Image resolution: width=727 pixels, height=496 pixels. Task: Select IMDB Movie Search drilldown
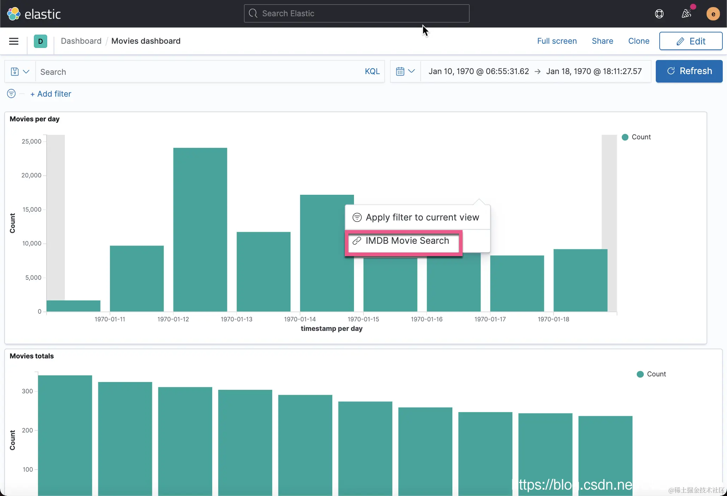[407, 241]
